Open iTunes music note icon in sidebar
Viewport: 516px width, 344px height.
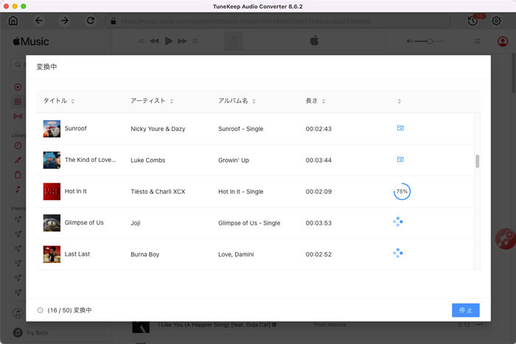pos(18,313)
